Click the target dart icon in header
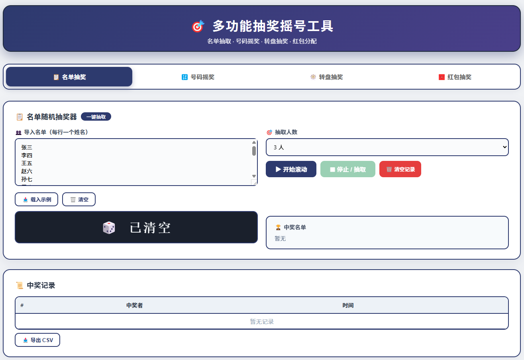This screenshot has width=524, height=360. click(x=198, y=27)
